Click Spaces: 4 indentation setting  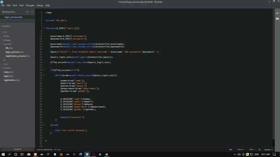click(268, 150)
